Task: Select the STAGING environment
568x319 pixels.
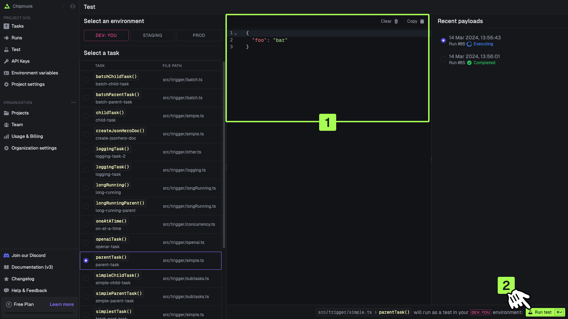Action: [153, 35]
